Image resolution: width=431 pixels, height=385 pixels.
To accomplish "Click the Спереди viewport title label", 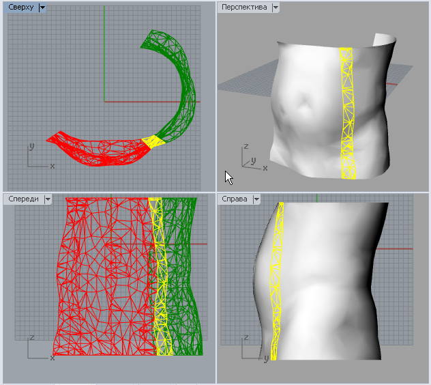I will click(23, 199).
